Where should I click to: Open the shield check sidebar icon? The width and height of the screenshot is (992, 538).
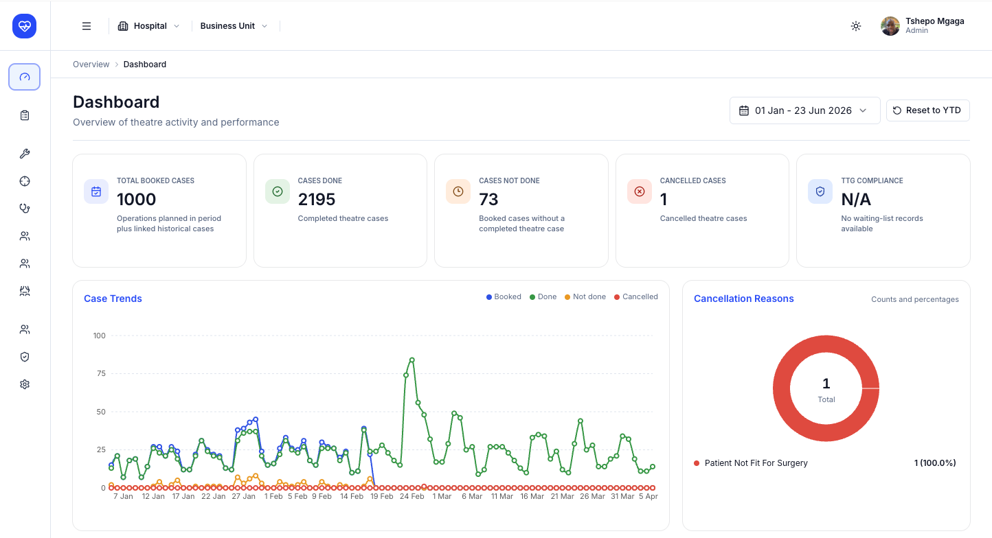[25, 357]
